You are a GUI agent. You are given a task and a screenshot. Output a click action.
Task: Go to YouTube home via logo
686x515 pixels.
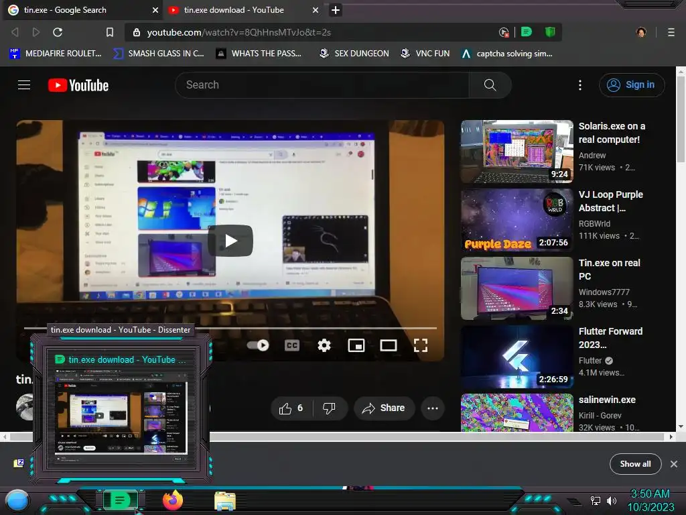pos(78,85)
